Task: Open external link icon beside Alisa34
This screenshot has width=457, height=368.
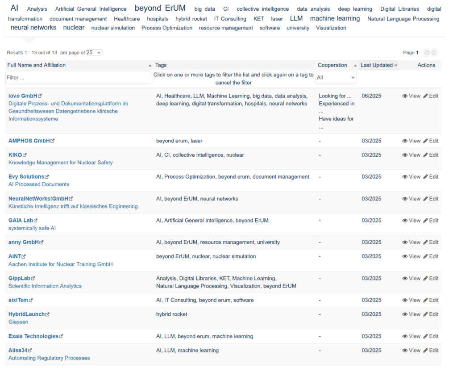Action: [30, 351]
